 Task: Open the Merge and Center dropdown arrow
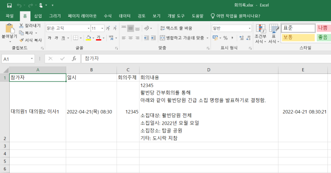click(207, 38)
